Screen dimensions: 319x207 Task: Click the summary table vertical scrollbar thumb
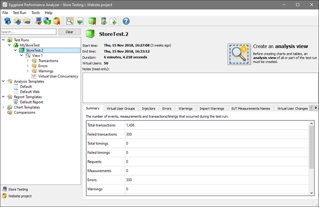coord(311,147)
